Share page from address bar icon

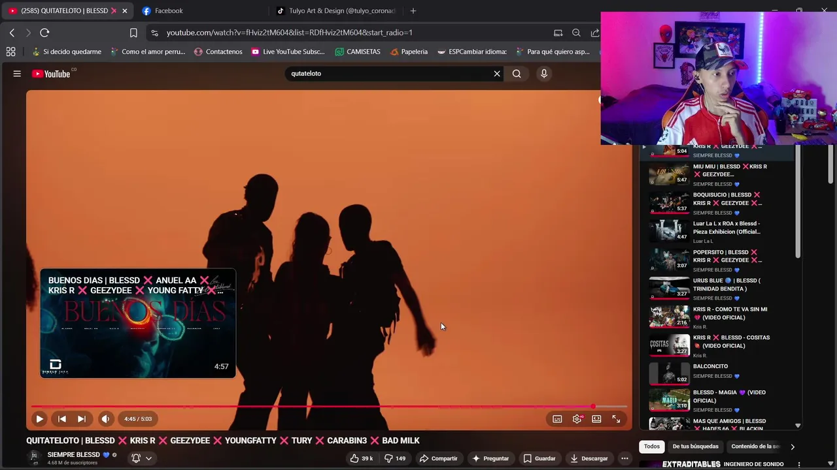(x=594, y=33)
